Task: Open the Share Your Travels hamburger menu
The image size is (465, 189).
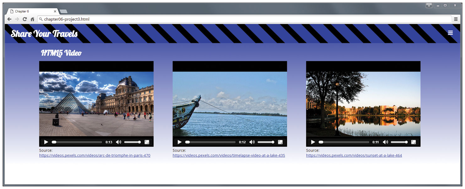Action: point(450,33)
